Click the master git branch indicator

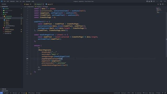pyautogui.click(x=6, y=93)
